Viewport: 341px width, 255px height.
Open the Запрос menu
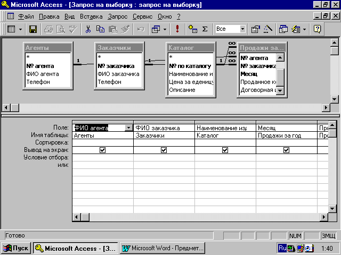(118, 16)
